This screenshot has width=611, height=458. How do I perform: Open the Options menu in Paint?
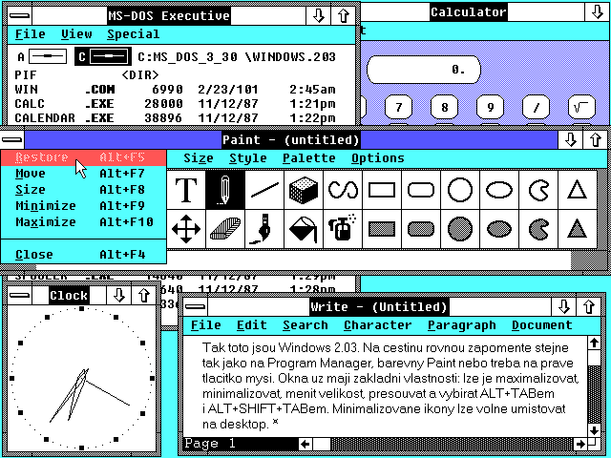(378, 158)
